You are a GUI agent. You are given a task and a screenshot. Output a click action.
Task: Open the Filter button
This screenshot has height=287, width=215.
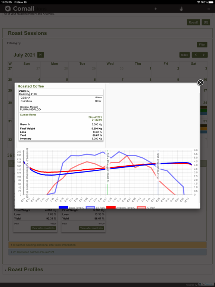(x=202, y=44)
